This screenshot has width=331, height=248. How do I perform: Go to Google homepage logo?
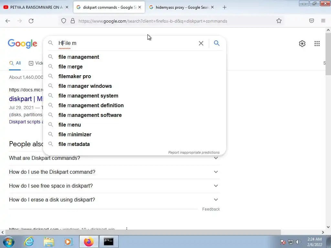point(23,44)
